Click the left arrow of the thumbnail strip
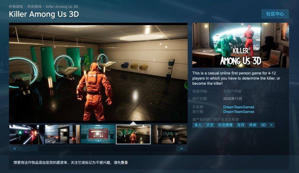The width and height of the screenshot is (299, 173). point(14,149)
